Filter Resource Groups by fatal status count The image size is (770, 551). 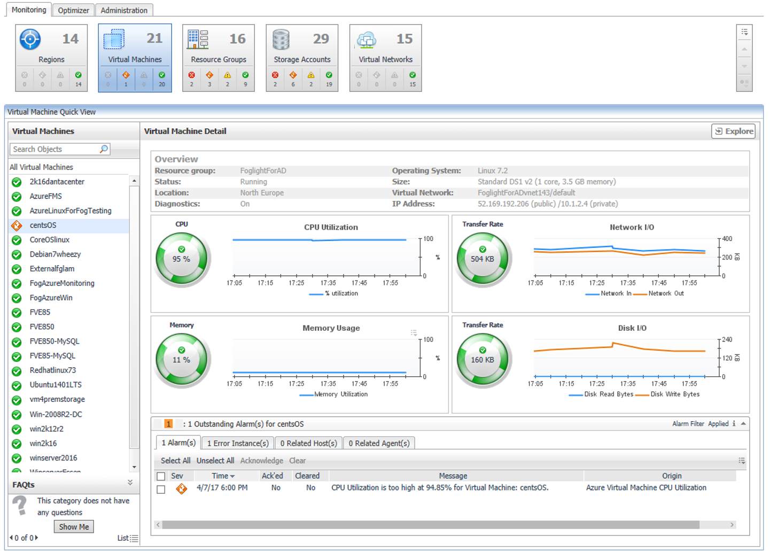(192, 79)
